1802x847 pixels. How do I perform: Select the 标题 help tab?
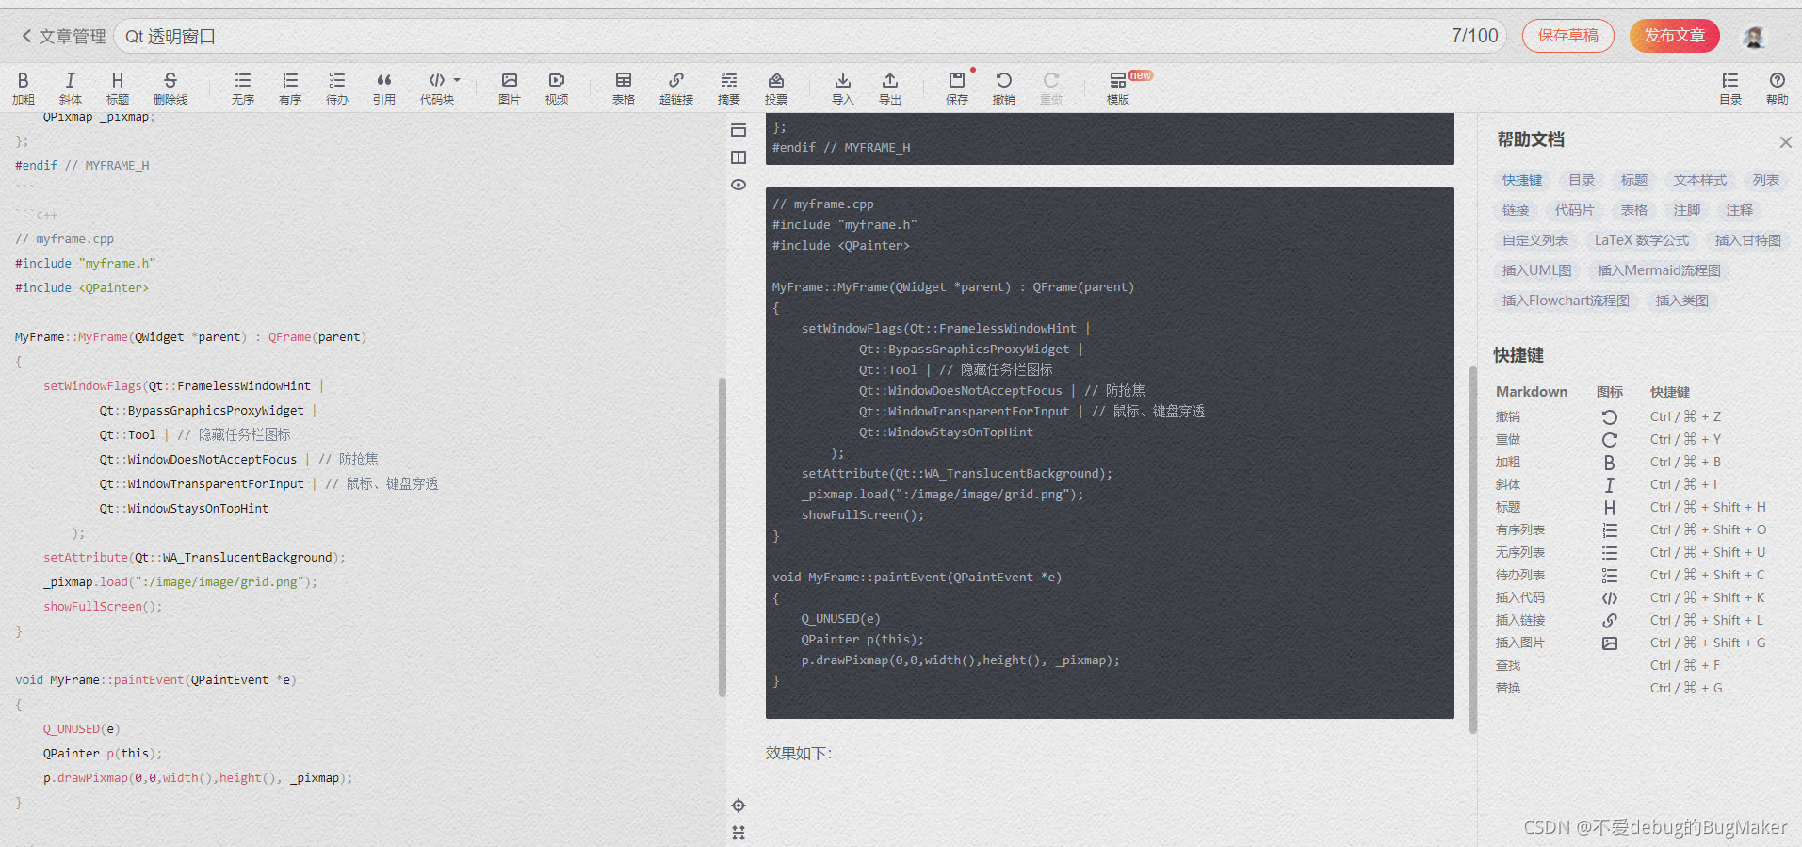[x=1634, y=180]
